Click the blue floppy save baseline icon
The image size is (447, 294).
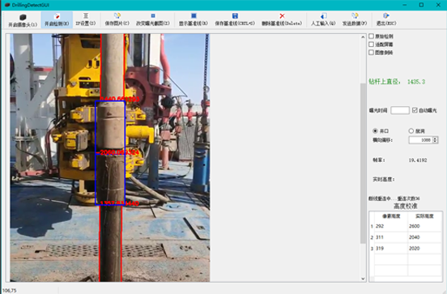point(235,15)
